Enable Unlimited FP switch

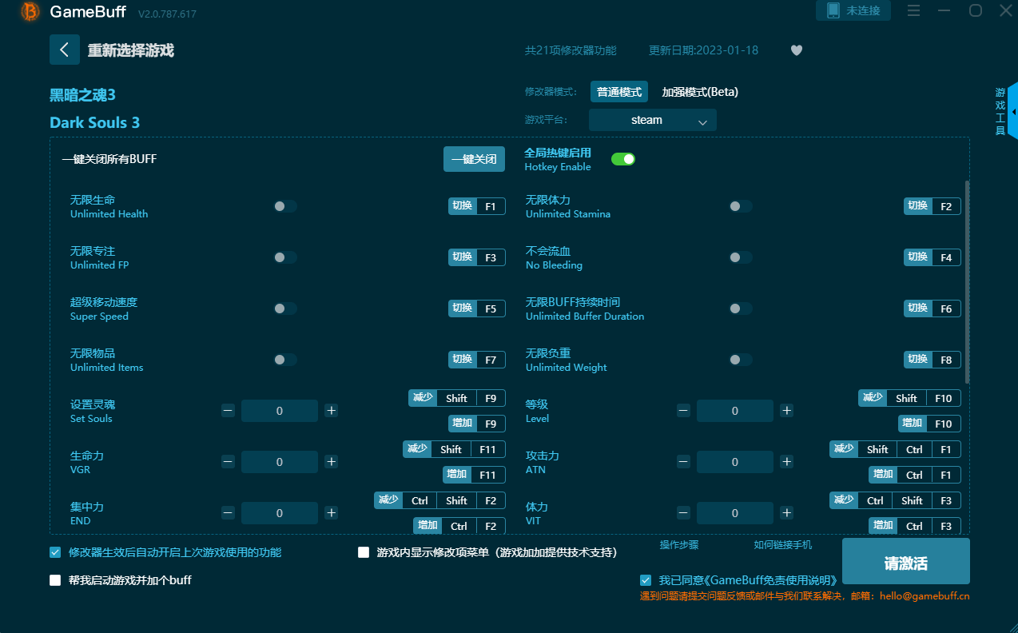[285, 257]
